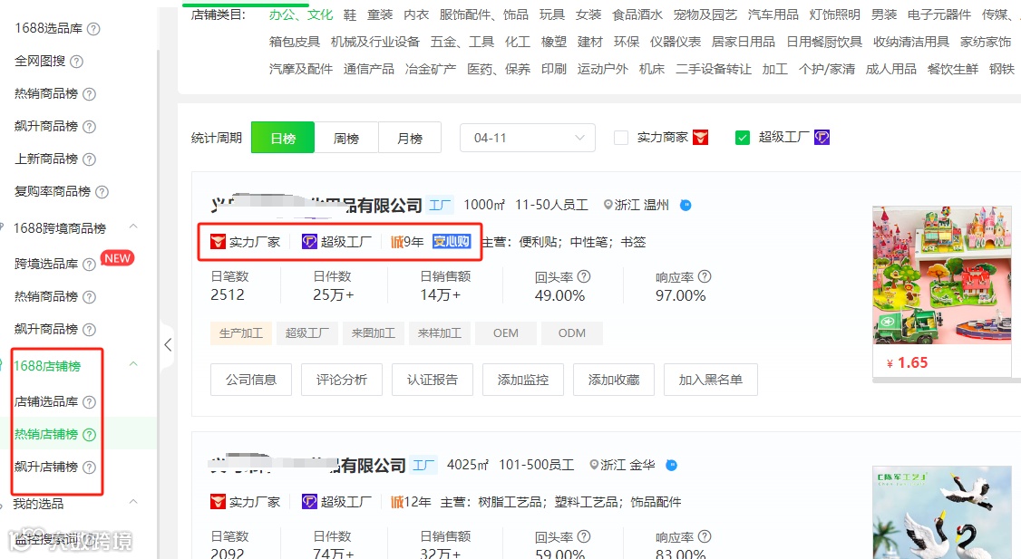Click 来样加工 tag
This screenshot has height=559, width=1021.
pos(440,333)
